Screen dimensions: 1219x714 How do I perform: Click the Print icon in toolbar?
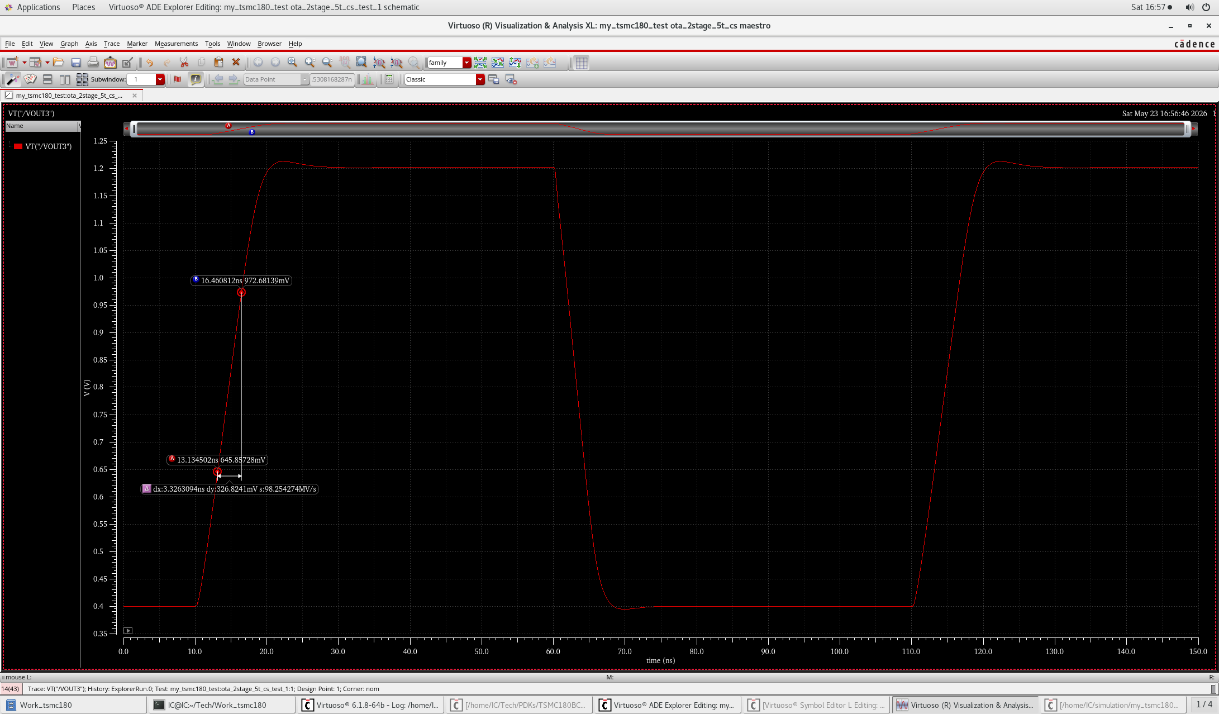coord(93,63)
